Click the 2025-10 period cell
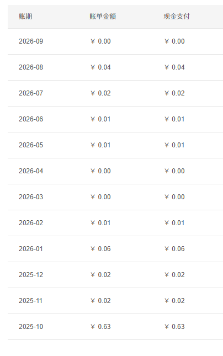Screen dimensions: 223x356 [x=31, y=327]
